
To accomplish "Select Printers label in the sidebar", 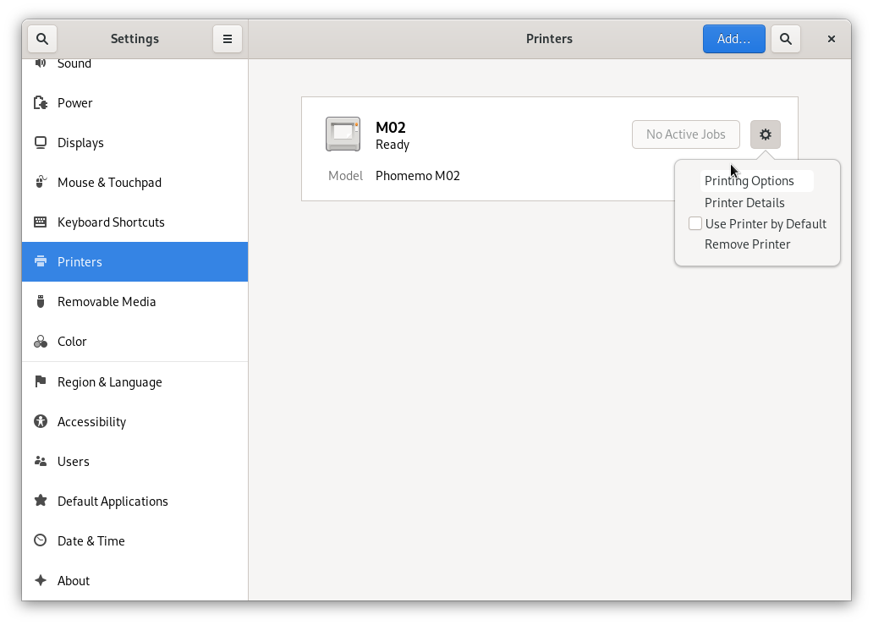I will (80, 262).
